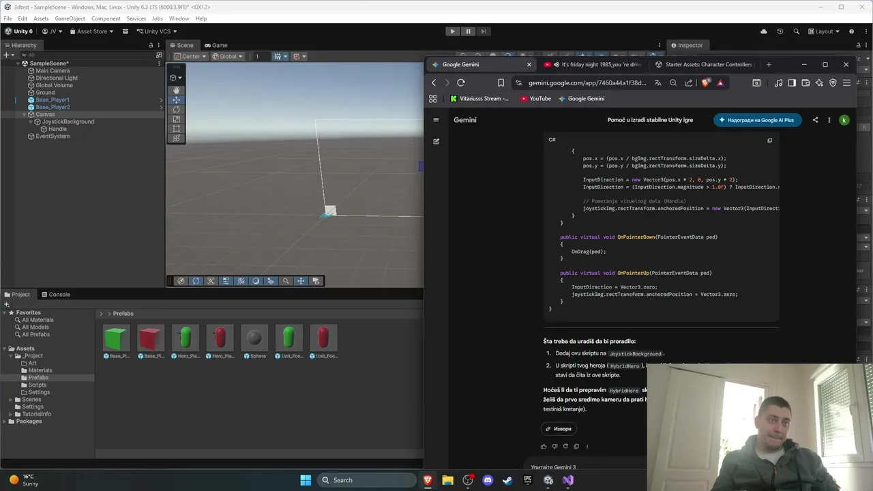
Task: Bookmark the Gemini page in browser
Action: coord(501,83)
